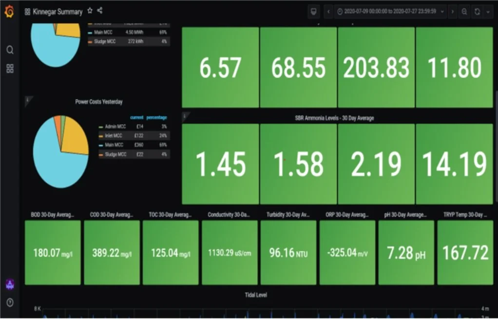Open BOD 30-Day Average panel title
This screenshot has width=498, height=319.
[x=53, y=215]
